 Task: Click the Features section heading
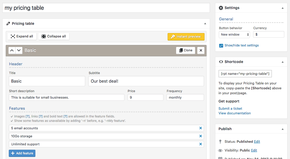point(17,108)
